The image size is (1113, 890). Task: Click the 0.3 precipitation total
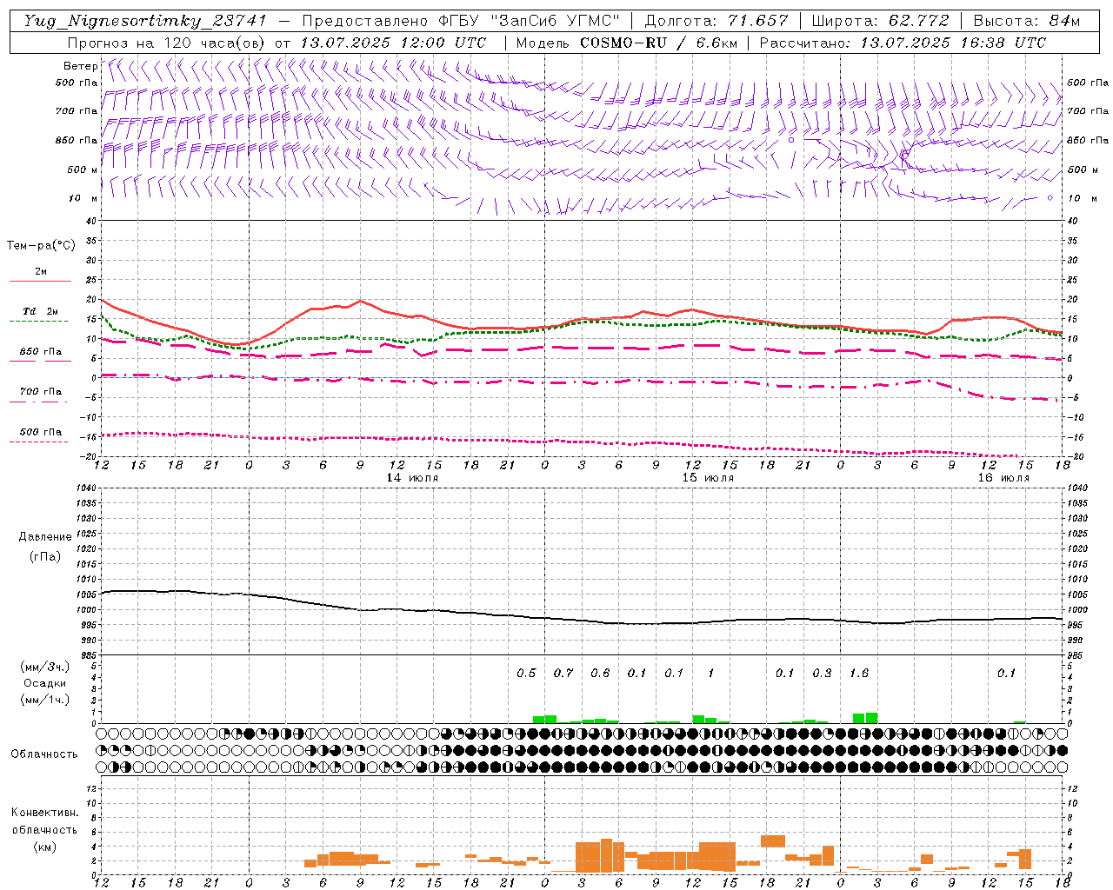822,674
